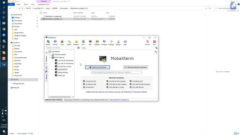Image resolution: width=240 pixels, height=135 pixels.
Task: Click the Quick connect input field
Action: (x=60, y=48)
